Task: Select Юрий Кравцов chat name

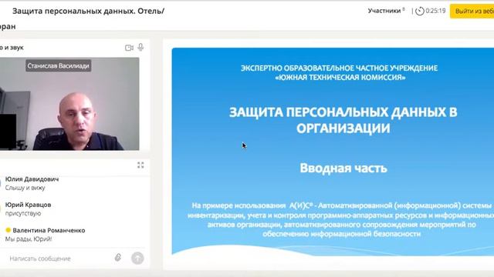Action: point(28,205)
